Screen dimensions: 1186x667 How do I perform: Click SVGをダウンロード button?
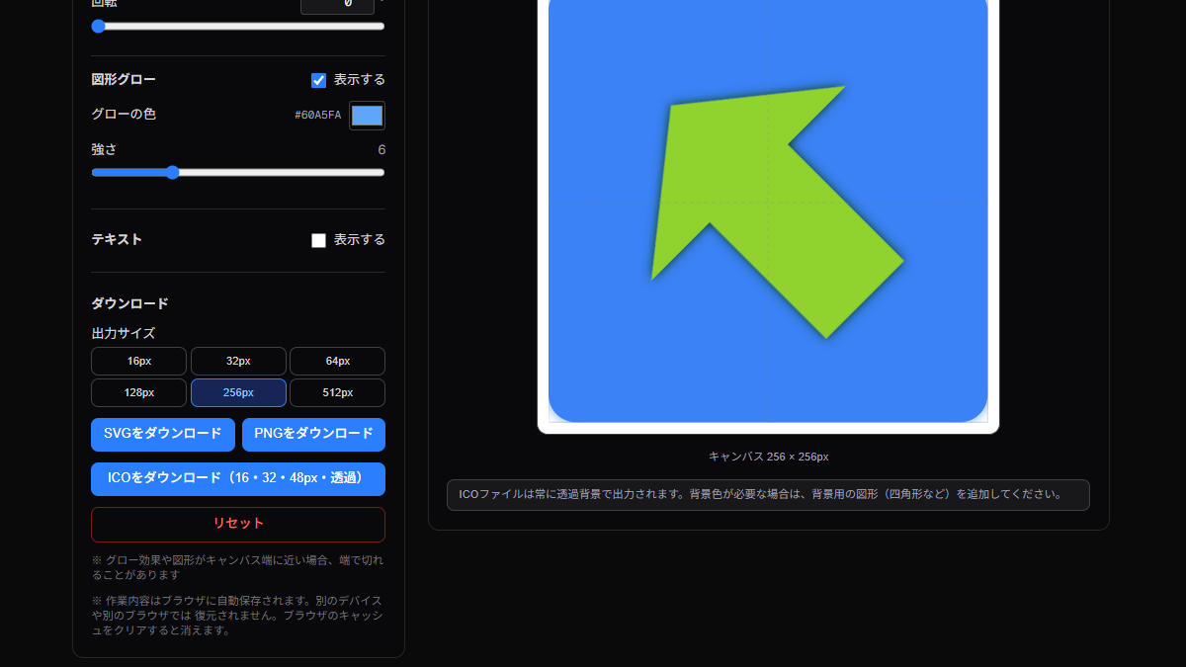coord(163,434)
